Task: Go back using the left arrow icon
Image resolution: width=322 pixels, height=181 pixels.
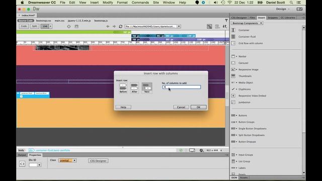Action: [x=108, y=26]
